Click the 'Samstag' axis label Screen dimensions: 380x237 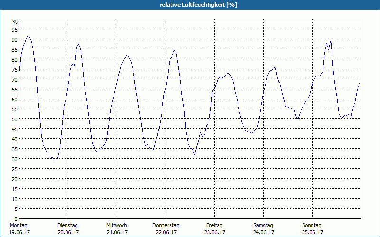pos(263,225)
